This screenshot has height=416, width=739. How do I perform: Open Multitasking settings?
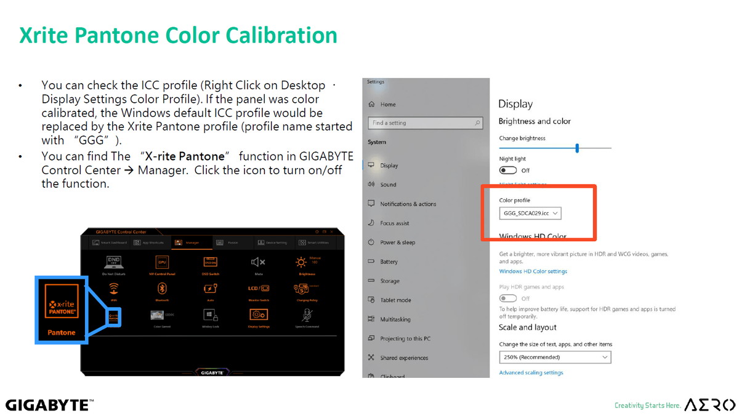389,319
